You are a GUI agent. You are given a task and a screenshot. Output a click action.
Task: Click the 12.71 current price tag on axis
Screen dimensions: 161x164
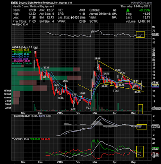tap(155, 83)
